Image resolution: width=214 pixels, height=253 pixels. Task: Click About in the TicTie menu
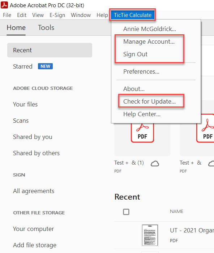134,89
